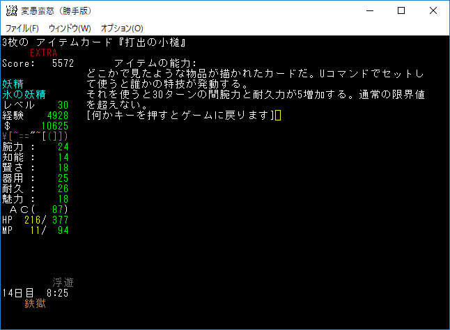Open the オプション(O) menu
This screenshot has height=330, width=450.
(122, 29)
